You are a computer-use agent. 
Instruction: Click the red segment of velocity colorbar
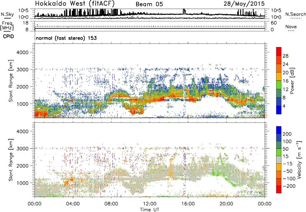(279, 189)
